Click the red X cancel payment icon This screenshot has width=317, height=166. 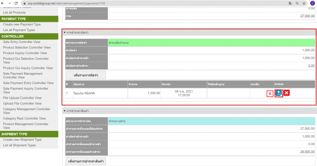[x=287, y=93]
